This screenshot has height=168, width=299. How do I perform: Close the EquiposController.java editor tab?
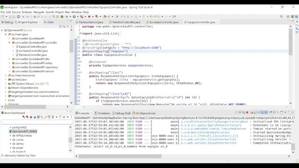[x=218, y=22]
